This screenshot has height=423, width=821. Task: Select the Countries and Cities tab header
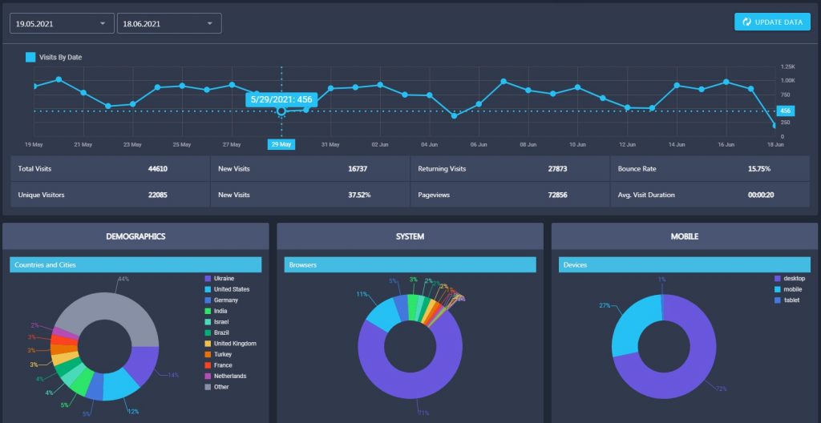pos(135,265)
